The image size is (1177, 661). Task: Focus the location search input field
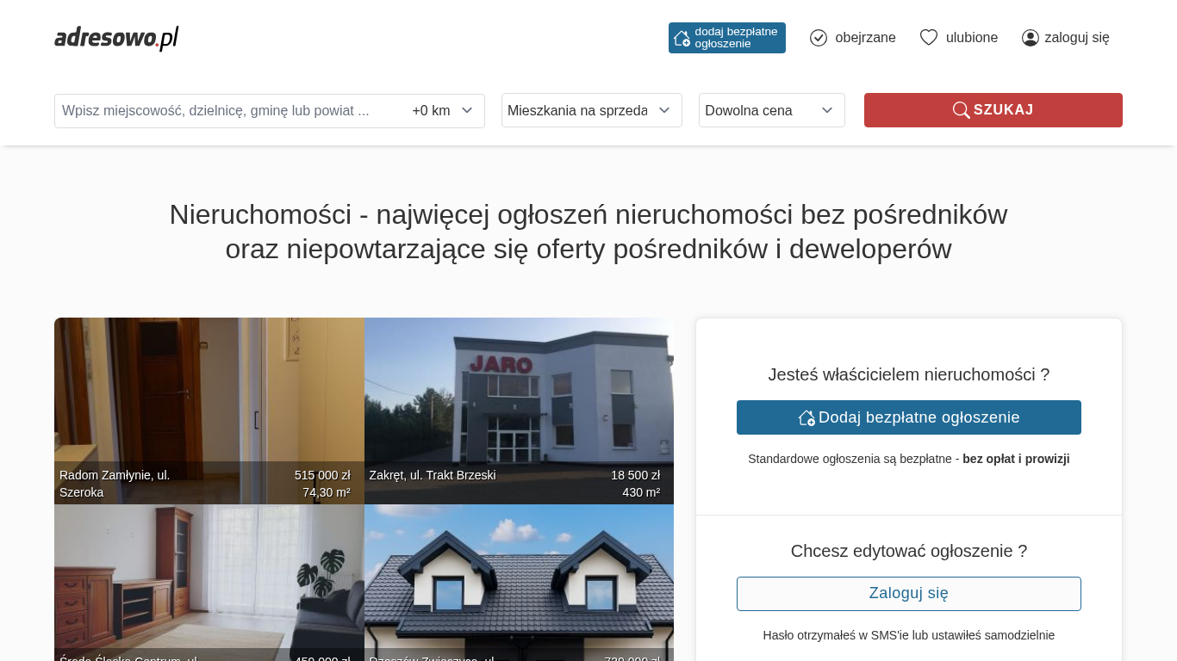(x=230, y=111)
